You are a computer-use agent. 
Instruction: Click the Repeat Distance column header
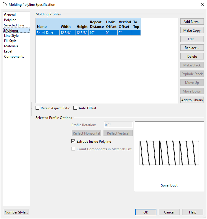[97, 24]
